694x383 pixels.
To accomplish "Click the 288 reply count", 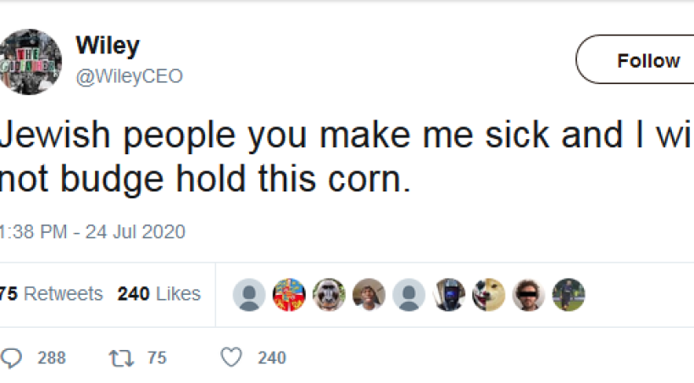I will [52, 358].
